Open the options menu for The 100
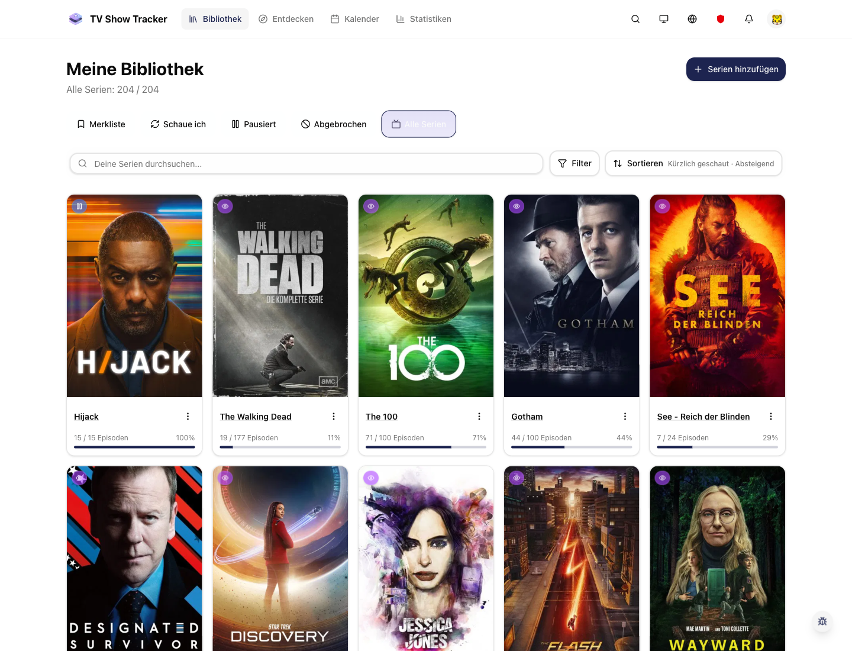852x651 pixels. tap(479, 416)
